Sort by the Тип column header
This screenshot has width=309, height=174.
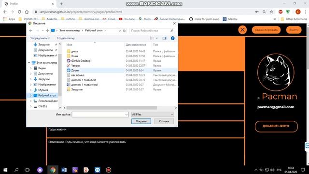click(x=155, y=45)
